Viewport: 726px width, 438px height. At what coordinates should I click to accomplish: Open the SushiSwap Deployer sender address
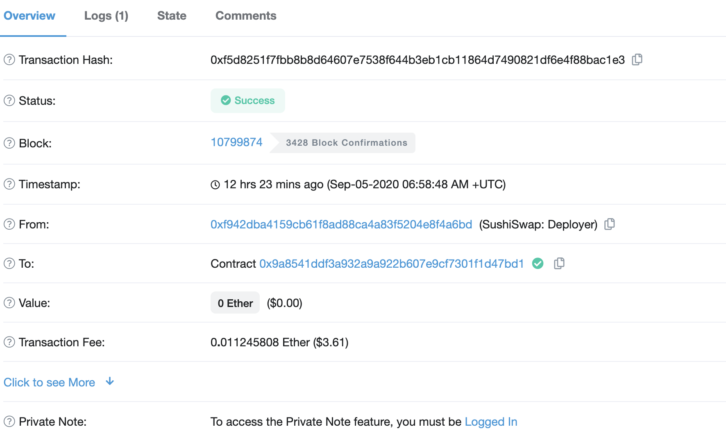(341, 224)
